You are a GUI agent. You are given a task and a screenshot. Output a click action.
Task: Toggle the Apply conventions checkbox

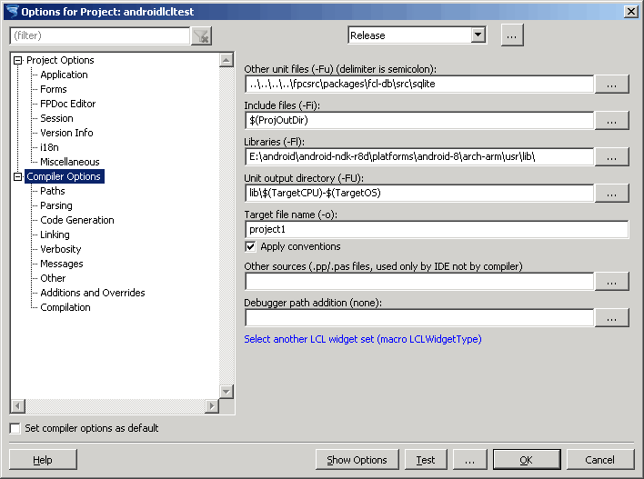[251, 246]
